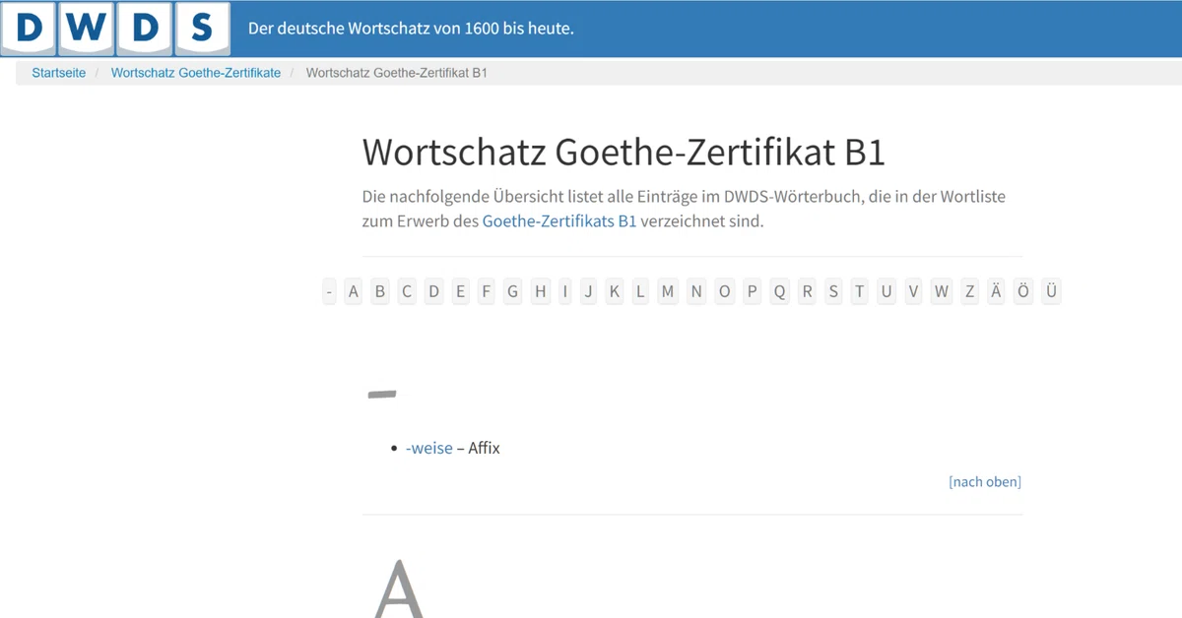This screenshot has width=1182, height=618.
Task: Jump to letter O section
Action: click(725, 291)
